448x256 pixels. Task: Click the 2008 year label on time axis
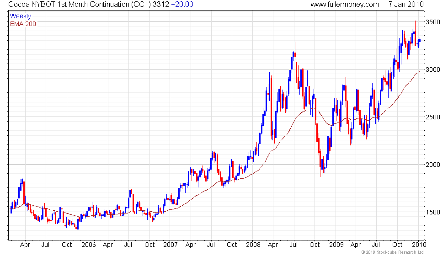(253, 245)
